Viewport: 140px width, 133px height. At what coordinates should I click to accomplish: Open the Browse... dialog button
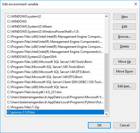pos(125,37)
